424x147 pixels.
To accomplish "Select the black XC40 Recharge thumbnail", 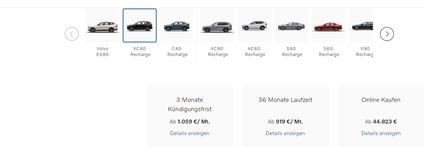I will pyautogui.click(x=140, y=26).
